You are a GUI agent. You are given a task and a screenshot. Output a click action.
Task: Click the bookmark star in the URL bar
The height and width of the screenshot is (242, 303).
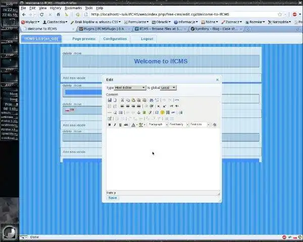click(x=279, y=15)
